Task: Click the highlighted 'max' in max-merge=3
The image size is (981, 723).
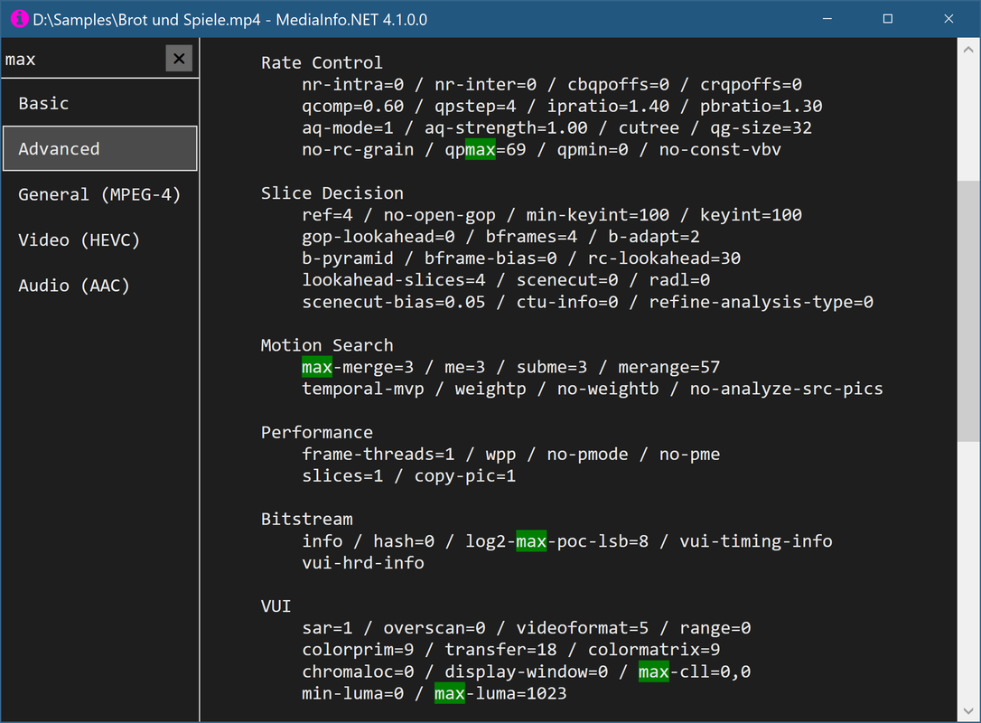Action: [x=316, y=367]
